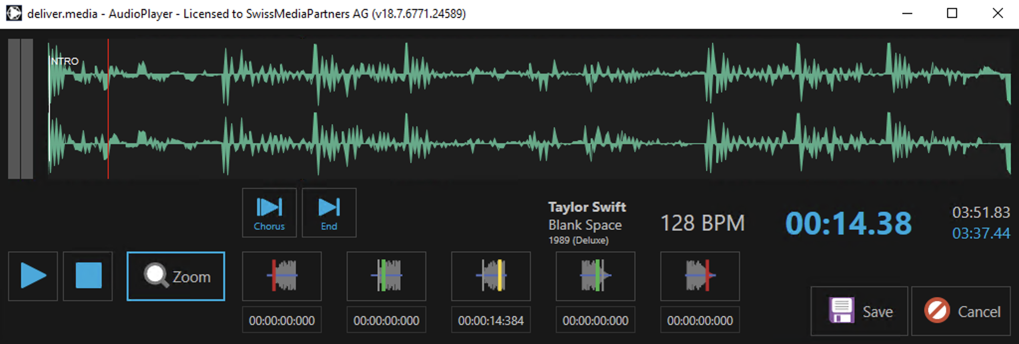Screen dimensions: 1019x344
Task: Edit fourth cue time field below green outro marker
Action: pyautogui.click(x=596, y=320)
